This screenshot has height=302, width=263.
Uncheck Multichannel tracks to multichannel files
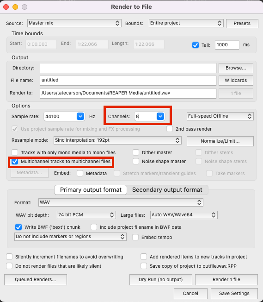(x=15, y=162)
